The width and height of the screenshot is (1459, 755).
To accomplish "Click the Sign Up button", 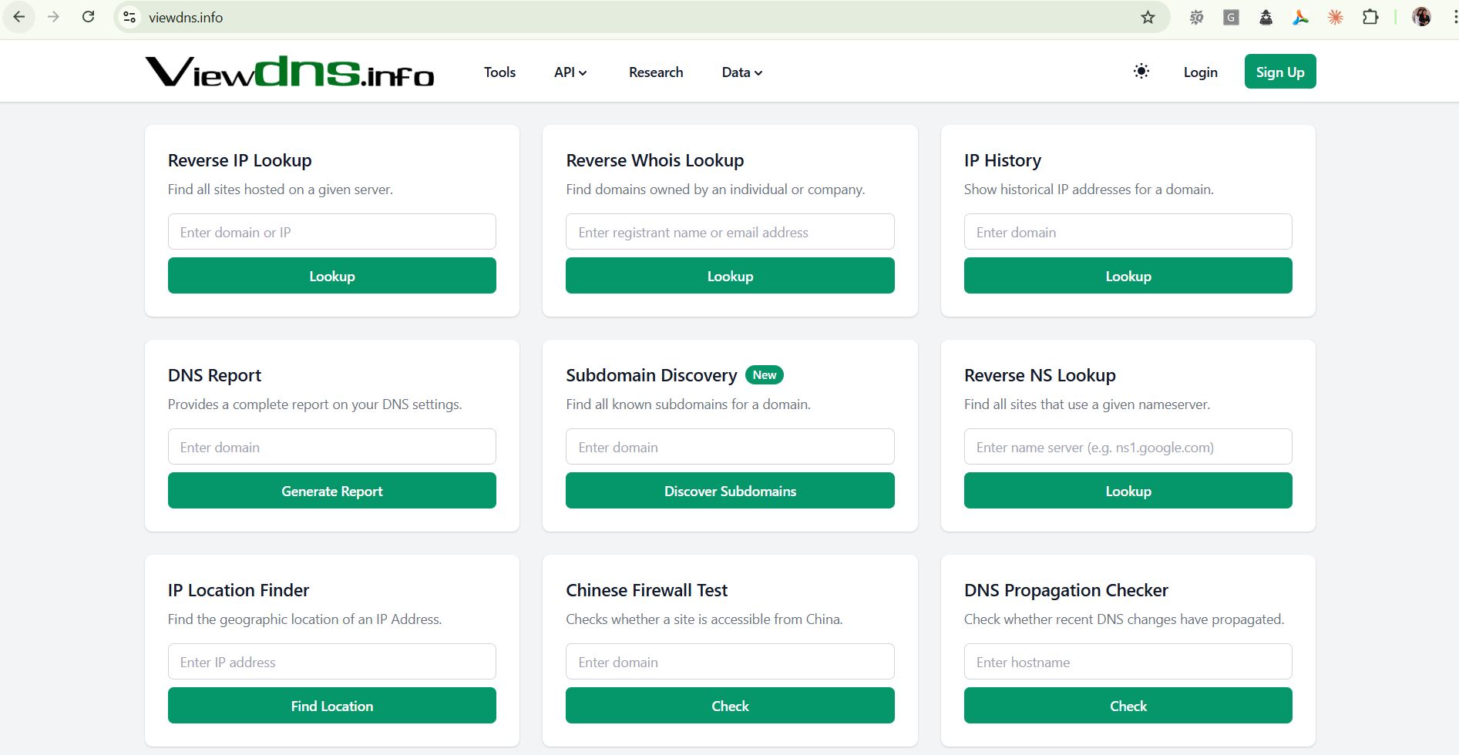I will tap(1279, 72).
